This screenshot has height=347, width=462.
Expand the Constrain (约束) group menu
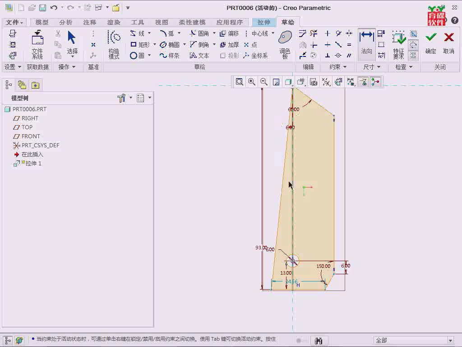point(338,67)
